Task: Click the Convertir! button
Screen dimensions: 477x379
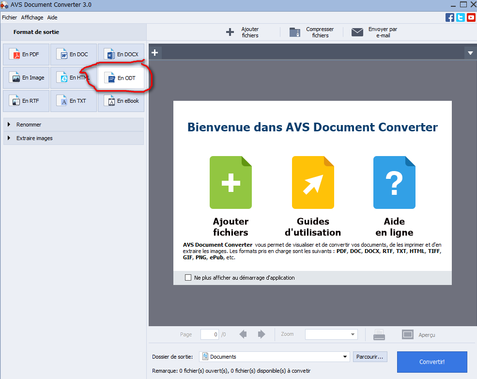Action: pos(432,362)
